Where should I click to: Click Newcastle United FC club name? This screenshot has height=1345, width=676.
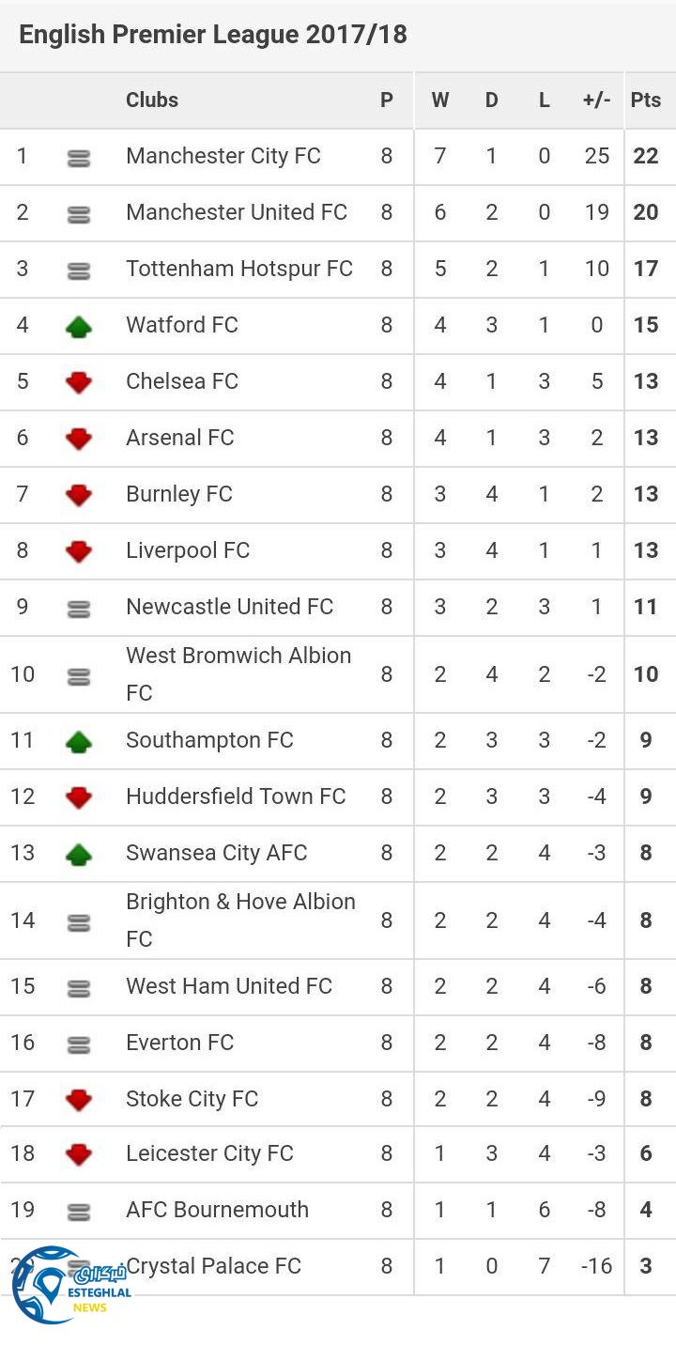229,607
